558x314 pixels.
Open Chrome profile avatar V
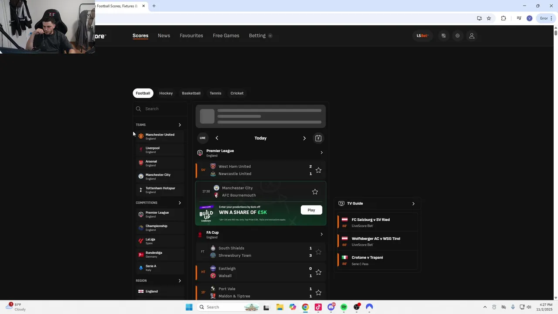529,18
